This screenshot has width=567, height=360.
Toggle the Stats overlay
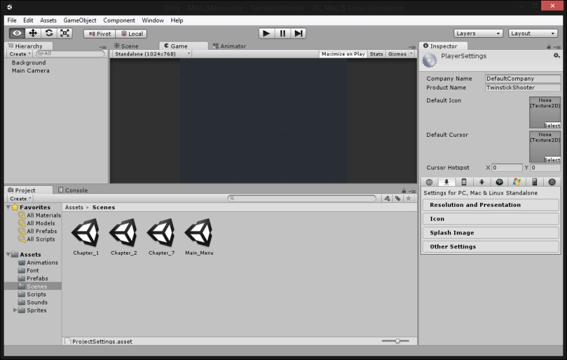(376, 54)
